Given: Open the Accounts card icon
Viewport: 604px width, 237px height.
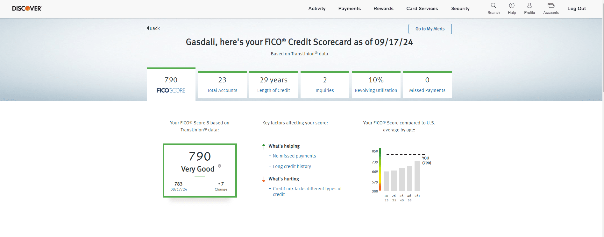Looking at the screenshot, I should (551, 6).
